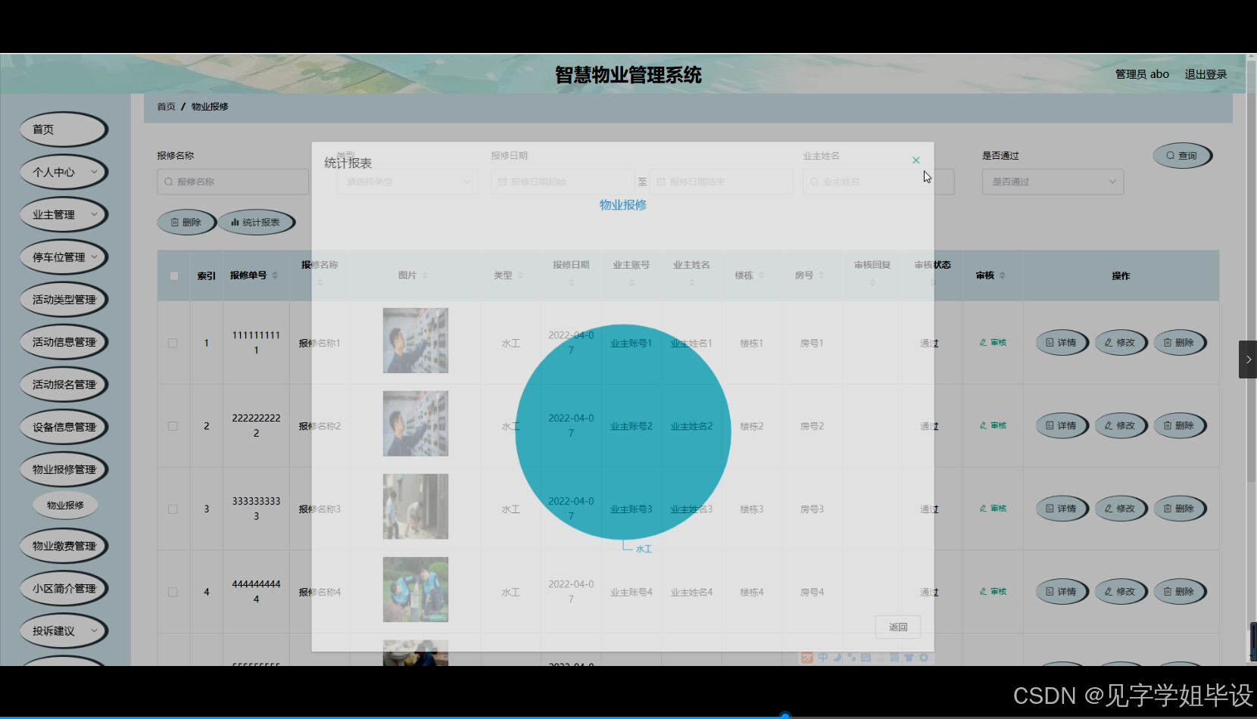Sort by 报修单号 column arrows

coord(275,275)
